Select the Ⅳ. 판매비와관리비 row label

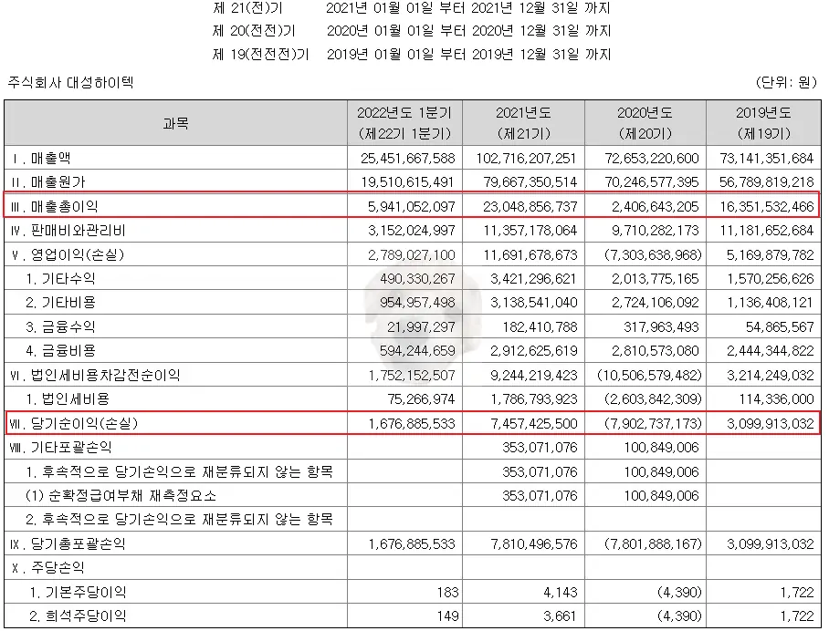68,230
